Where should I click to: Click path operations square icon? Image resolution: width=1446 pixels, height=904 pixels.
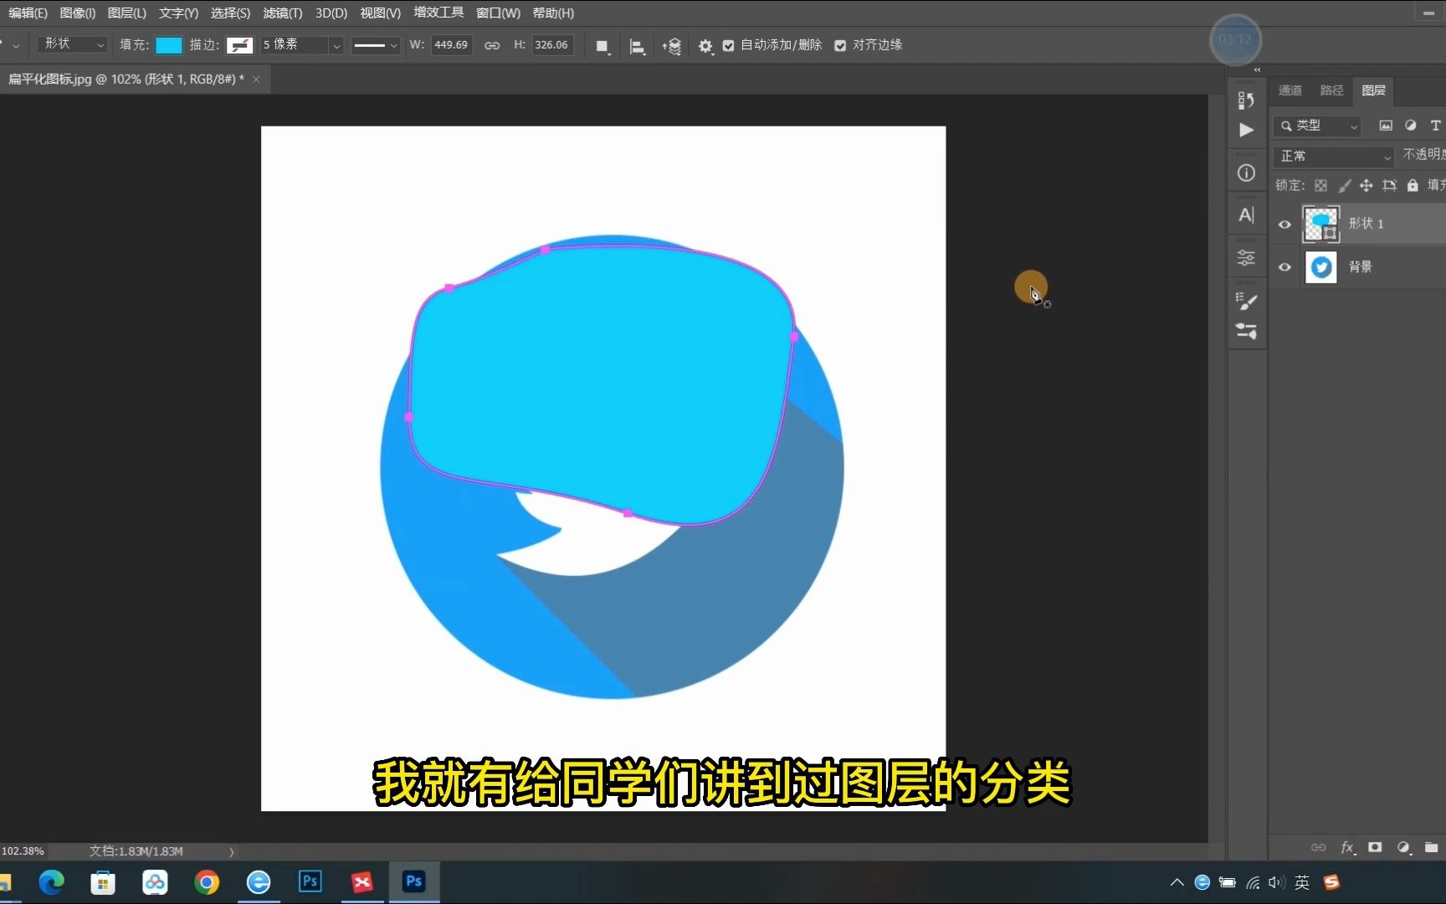tap(602, 46)
